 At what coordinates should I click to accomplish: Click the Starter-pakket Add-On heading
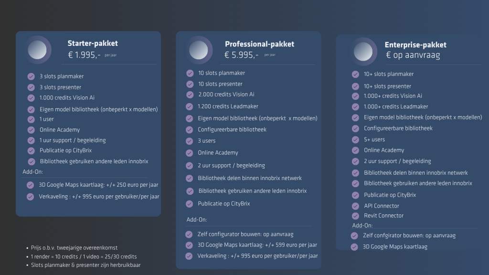(x=33, y=172)
